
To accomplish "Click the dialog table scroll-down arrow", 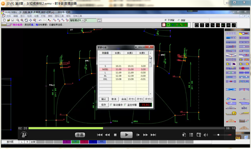I will pos(150,94).
